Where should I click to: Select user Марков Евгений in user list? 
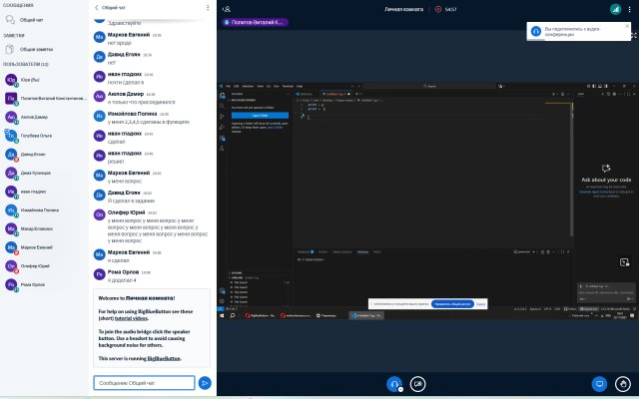pos(45,247)
